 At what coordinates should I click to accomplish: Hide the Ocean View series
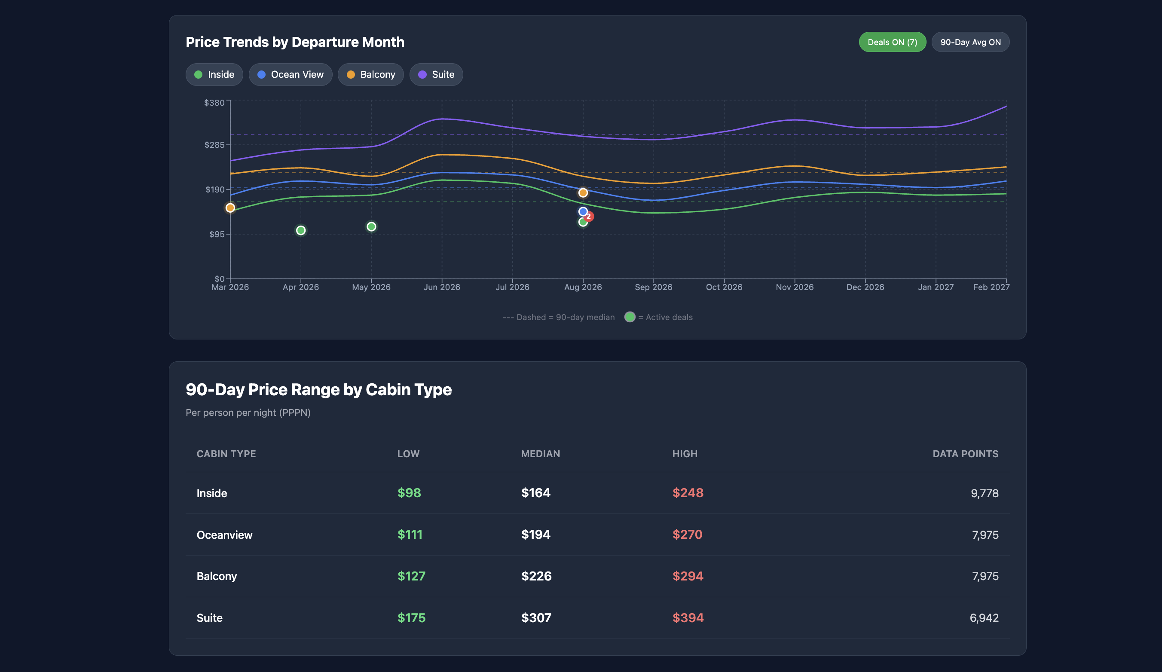point(290,75)
